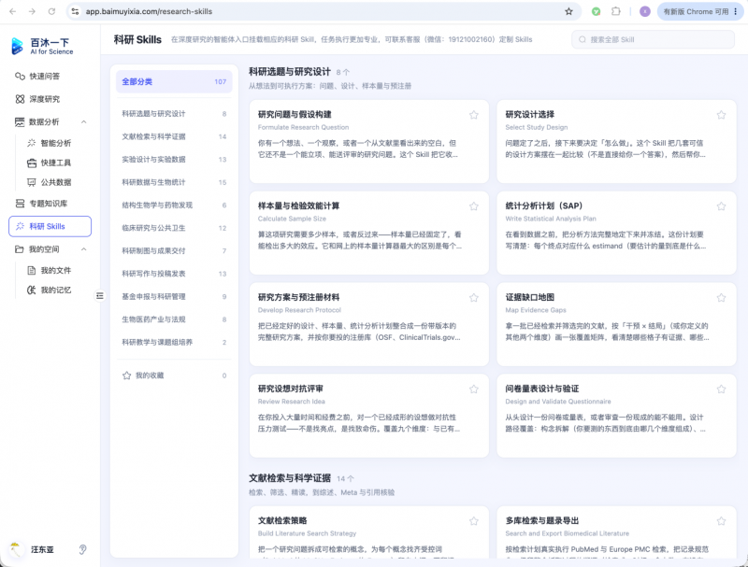
Task: Reload the page in Chrome
Action: tap(51, 11)
